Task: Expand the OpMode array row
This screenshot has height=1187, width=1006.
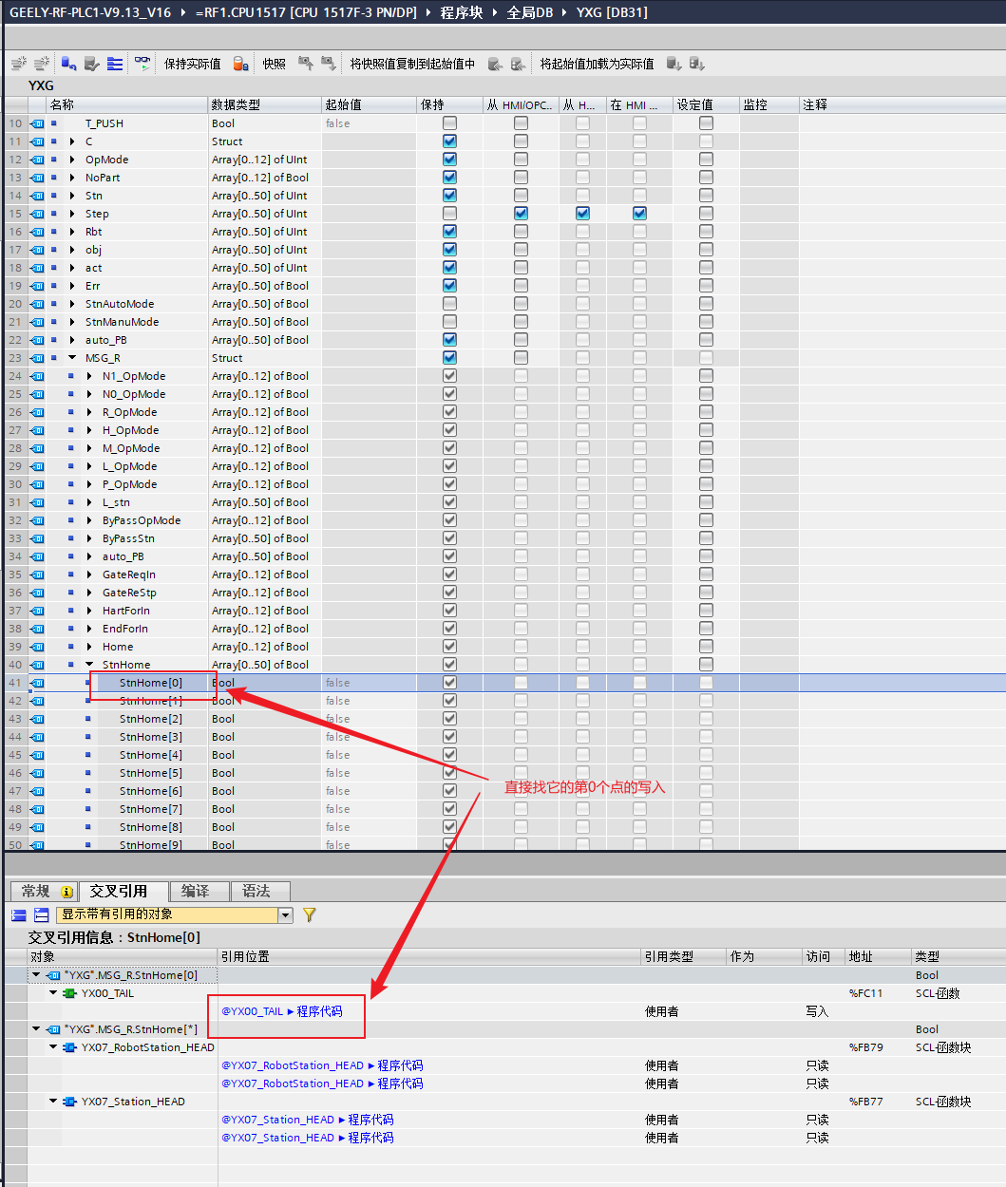Action: pyautogui.click(x=72, y=160)
